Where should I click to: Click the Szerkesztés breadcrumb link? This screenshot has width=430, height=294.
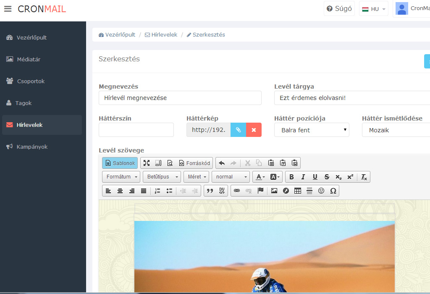tap(206, 35)
